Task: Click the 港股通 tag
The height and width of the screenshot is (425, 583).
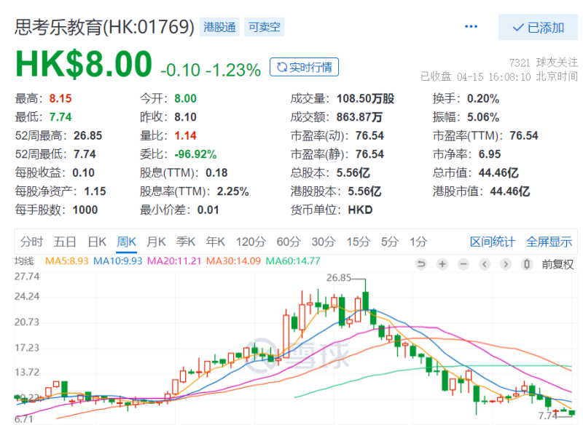Action: (219, 27)
